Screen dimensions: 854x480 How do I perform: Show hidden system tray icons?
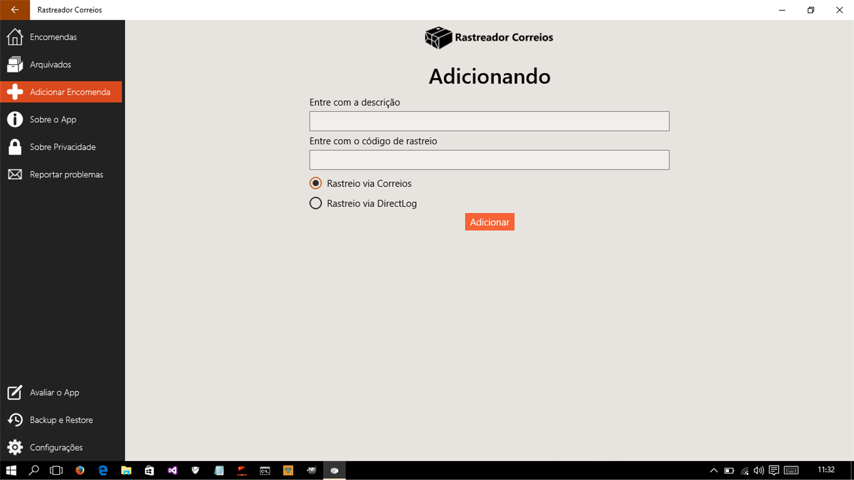click(714, 471)
